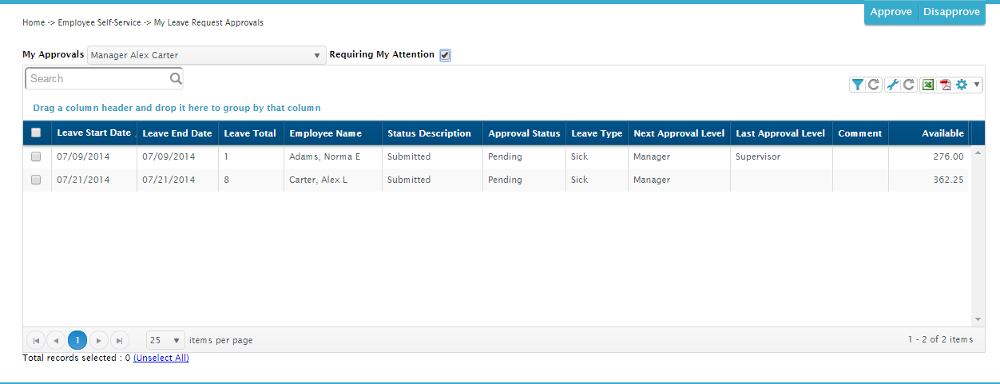Export the grid to PDF
The image size is (1000, 384).
(x=945, y=85)
